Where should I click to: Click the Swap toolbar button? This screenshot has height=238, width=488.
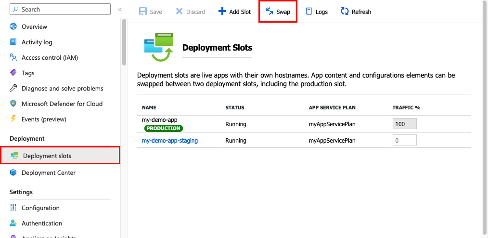coord(278,12)
